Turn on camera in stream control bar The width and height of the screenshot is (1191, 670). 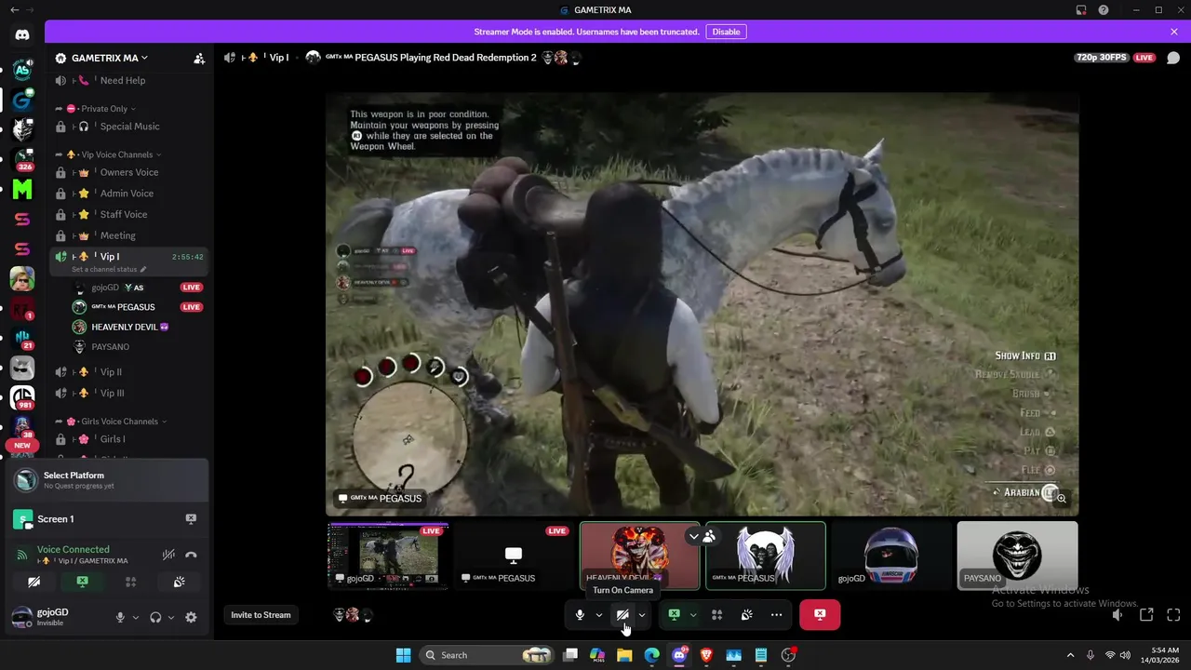click(622, 614)
